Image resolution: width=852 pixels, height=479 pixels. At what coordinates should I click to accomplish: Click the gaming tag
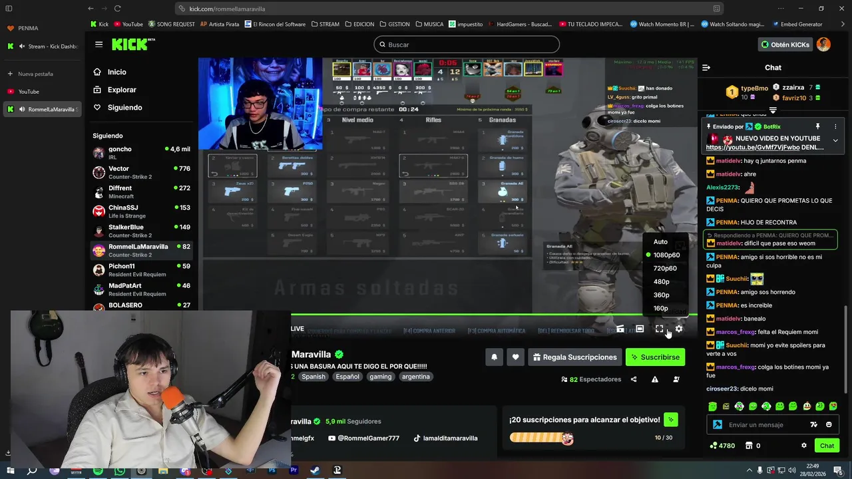coord(381,377)
